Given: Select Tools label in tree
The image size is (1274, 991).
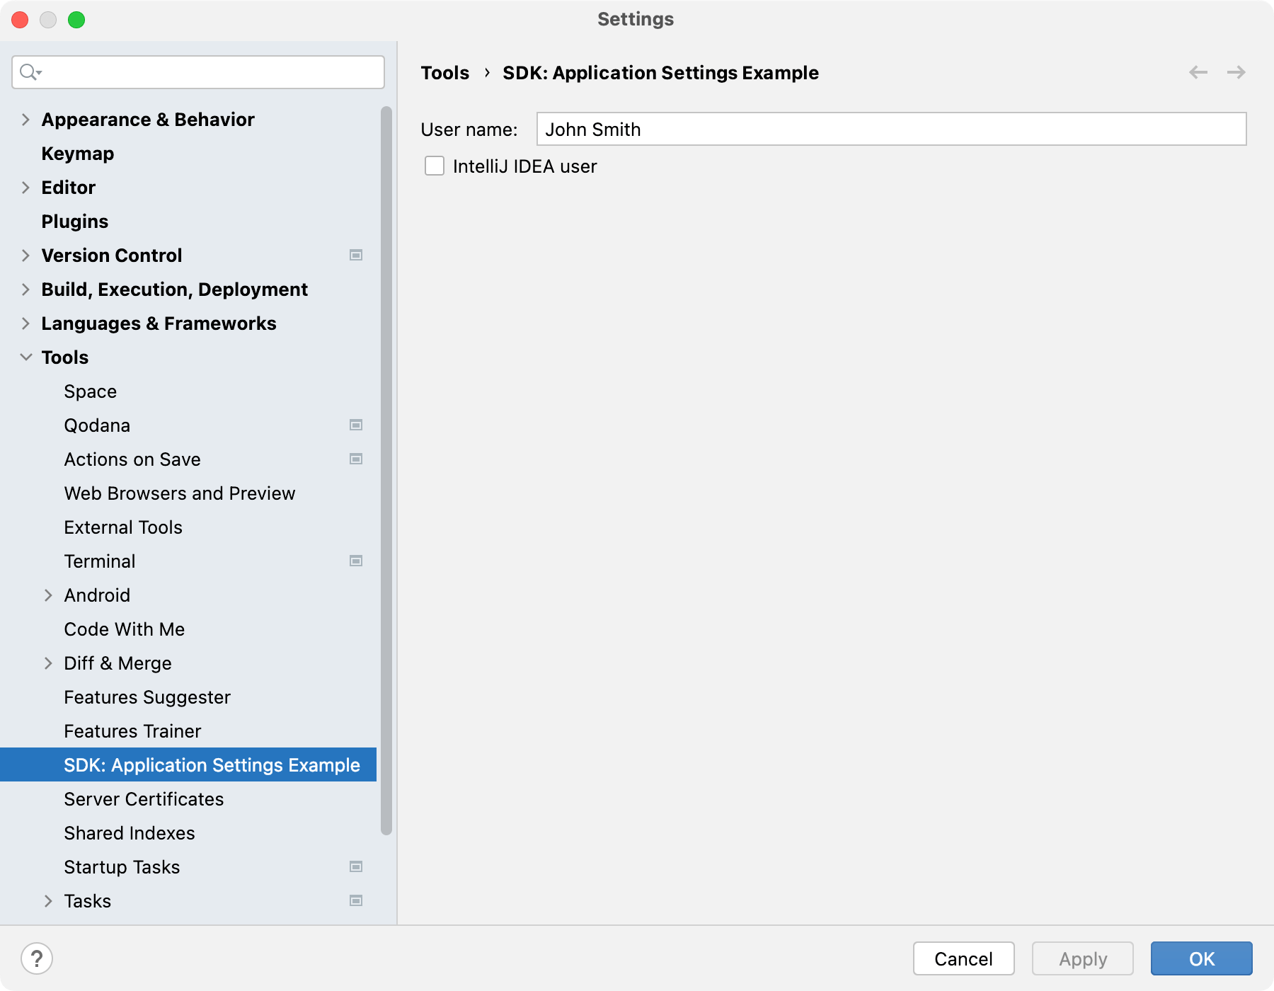Looking at the screenshot, I should pos(65,357).
